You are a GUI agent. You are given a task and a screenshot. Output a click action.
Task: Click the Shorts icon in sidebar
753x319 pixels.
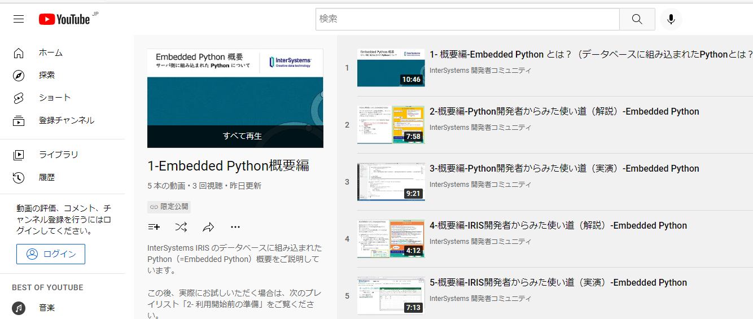tap(19, 98)
